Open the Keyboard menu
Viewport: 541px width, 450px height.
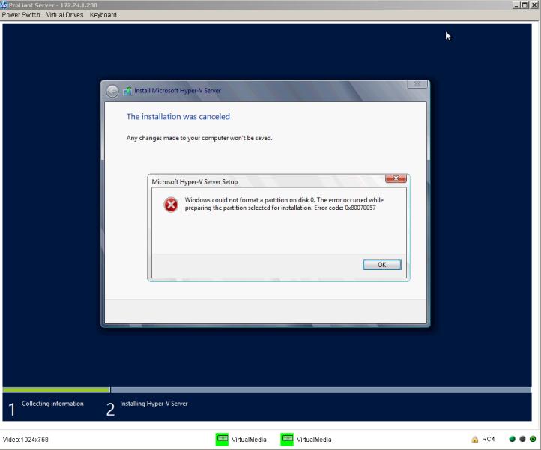click(103, 15)
